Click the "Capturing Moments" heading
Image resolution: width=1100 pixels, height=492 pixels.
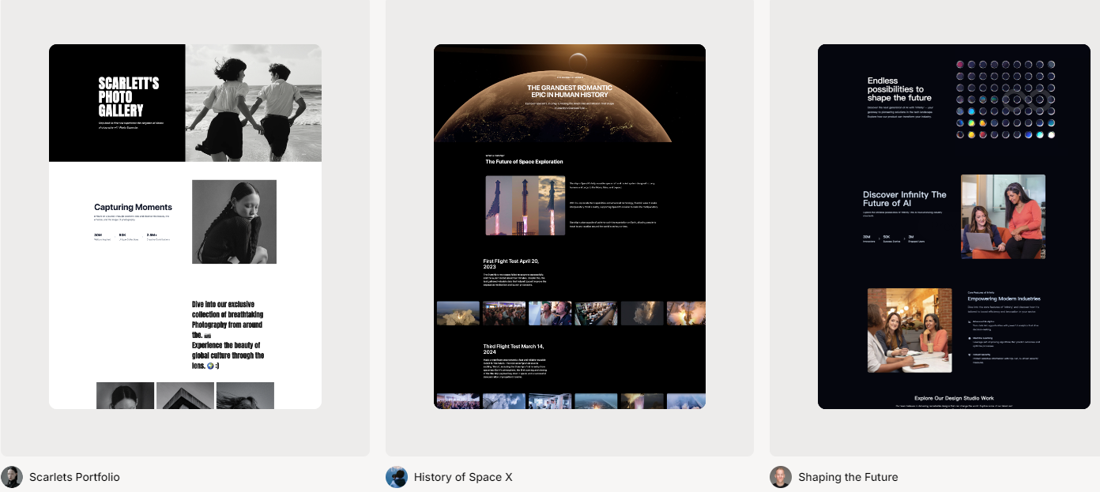tap(133, 208)
